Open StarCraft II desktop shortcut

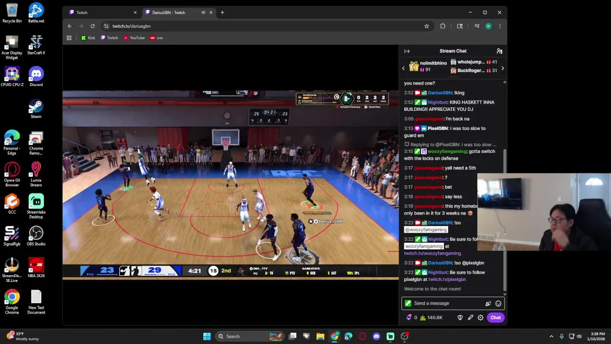coord(36,45)
